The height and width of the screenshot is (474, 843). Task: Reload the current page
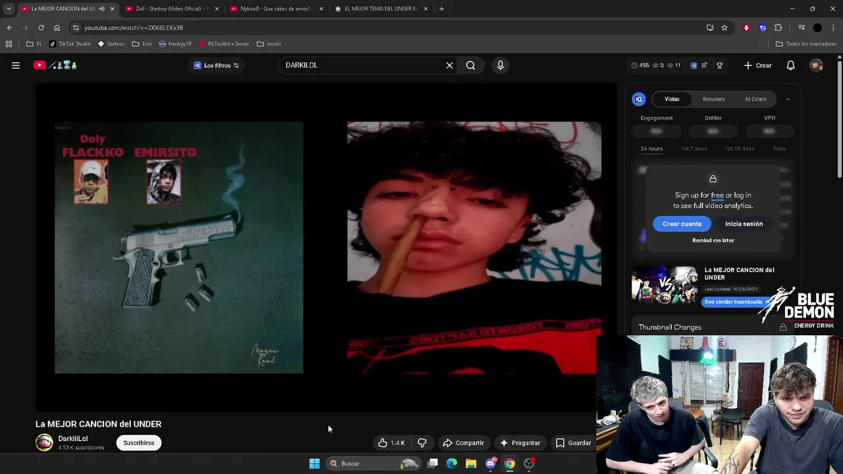point(41,28)
